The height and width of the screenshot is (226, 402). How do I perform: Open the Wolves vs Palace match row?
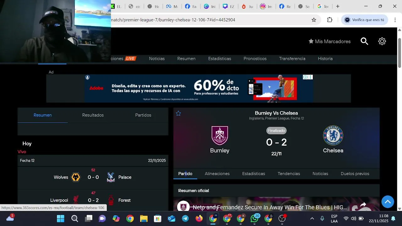(93, 177)
